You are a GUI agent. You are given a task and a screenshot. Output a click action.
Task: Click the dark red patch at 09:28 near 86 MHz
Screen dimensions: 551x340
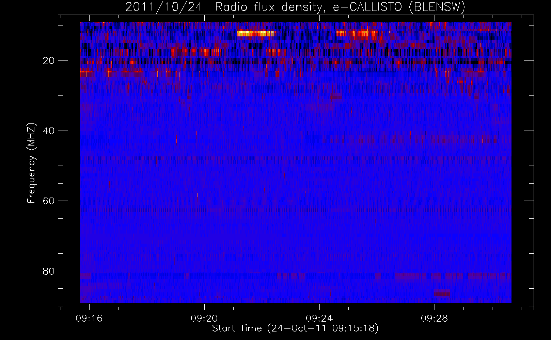442,293
